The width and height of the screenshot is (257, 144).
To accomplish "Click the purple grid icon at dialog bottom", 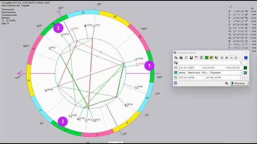I will click(175, 83).
